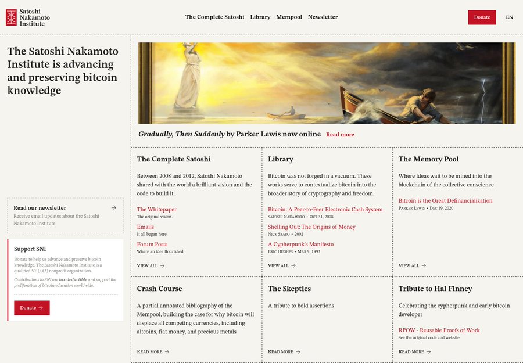Image resolution: width=523 pixels, height=363 pixels.
Task: Click 'A tribute to bold assertions' text
Action: coord(301,306)
